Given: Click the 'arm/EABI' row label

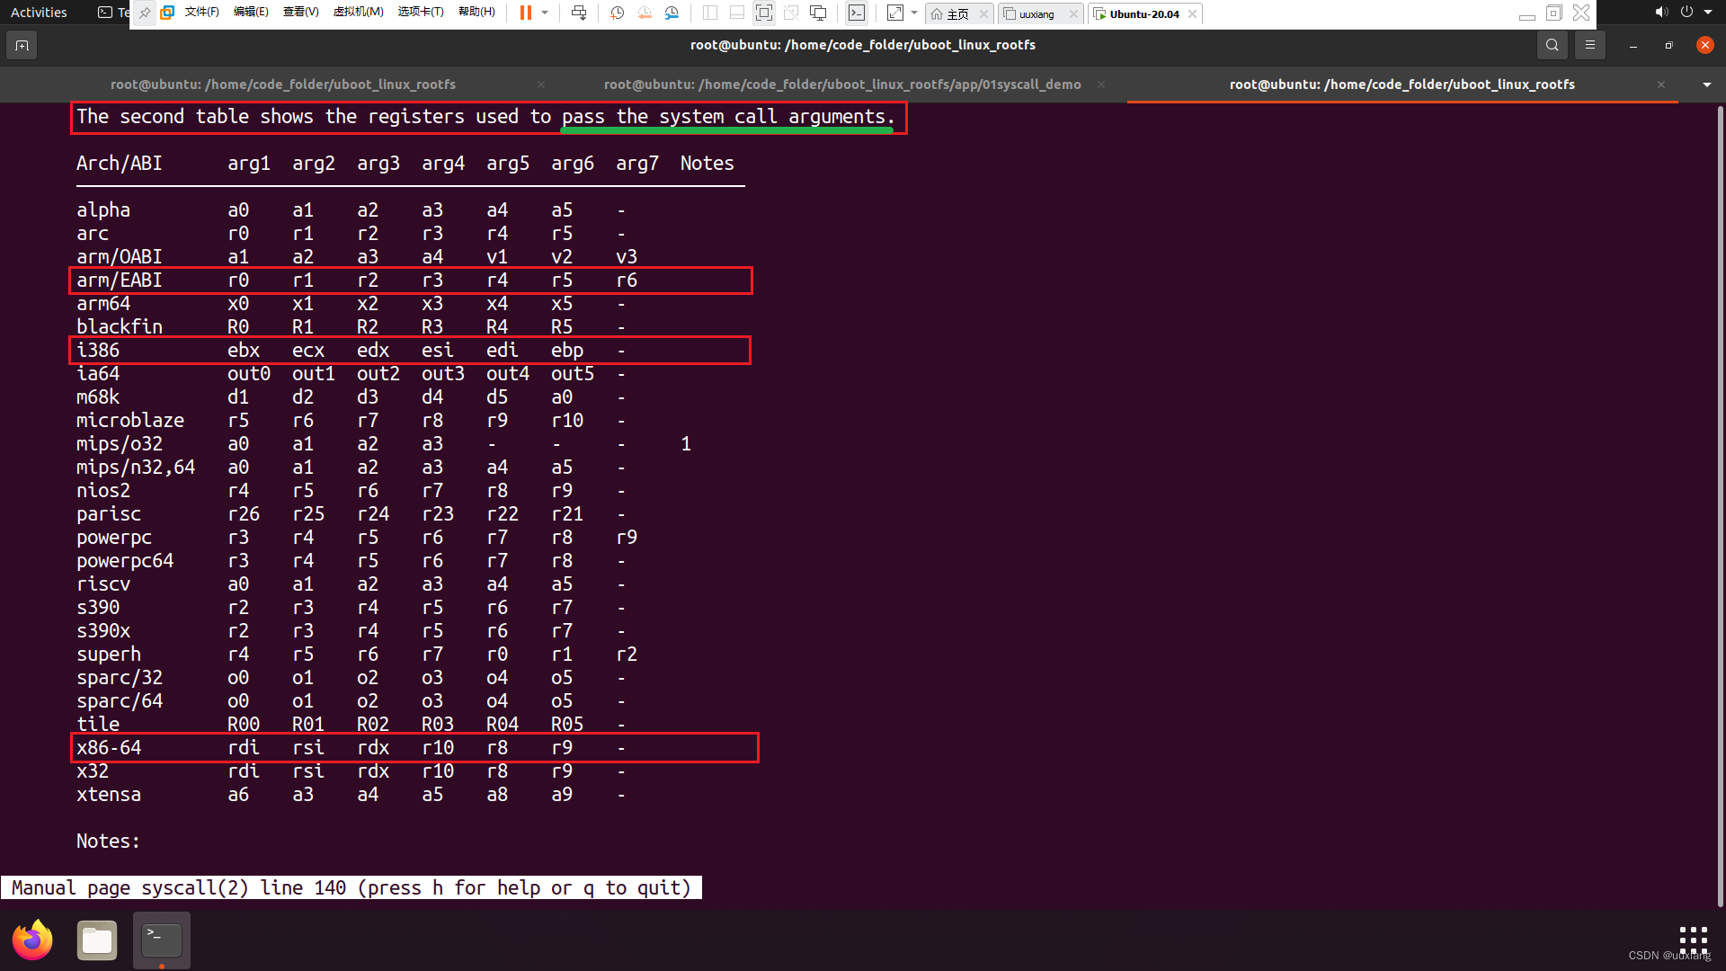Looking at the screenshot, I should (x=120, y=281).
